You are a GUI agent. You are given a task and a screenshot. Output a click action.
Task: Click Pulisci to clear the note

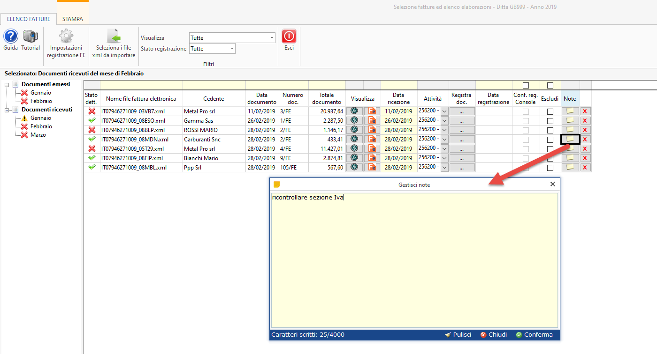458,335
